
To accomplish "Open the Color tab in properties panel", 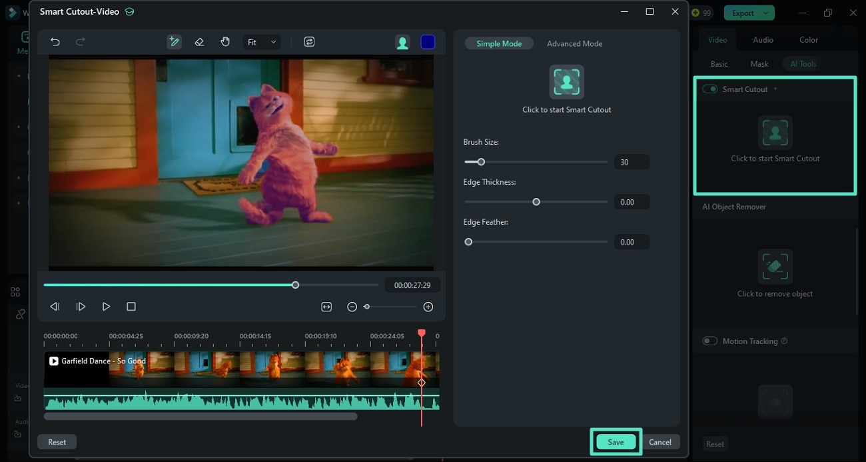I will (809, 40).
